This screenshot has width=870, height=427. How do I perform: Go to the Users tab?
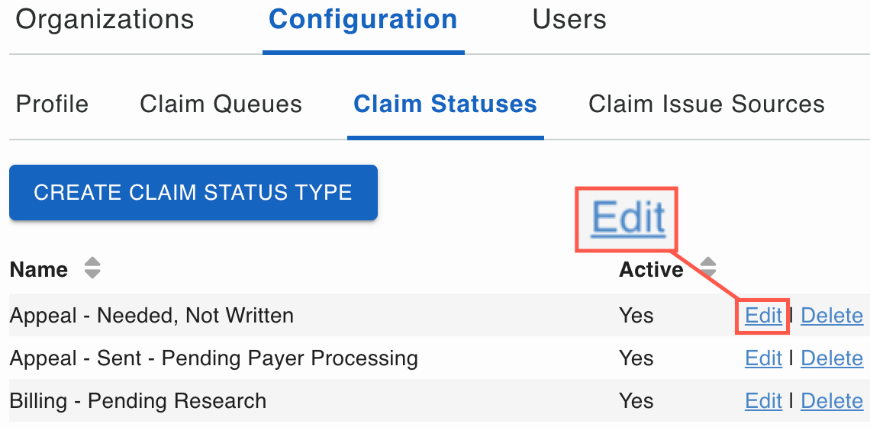tap(569, 20)
